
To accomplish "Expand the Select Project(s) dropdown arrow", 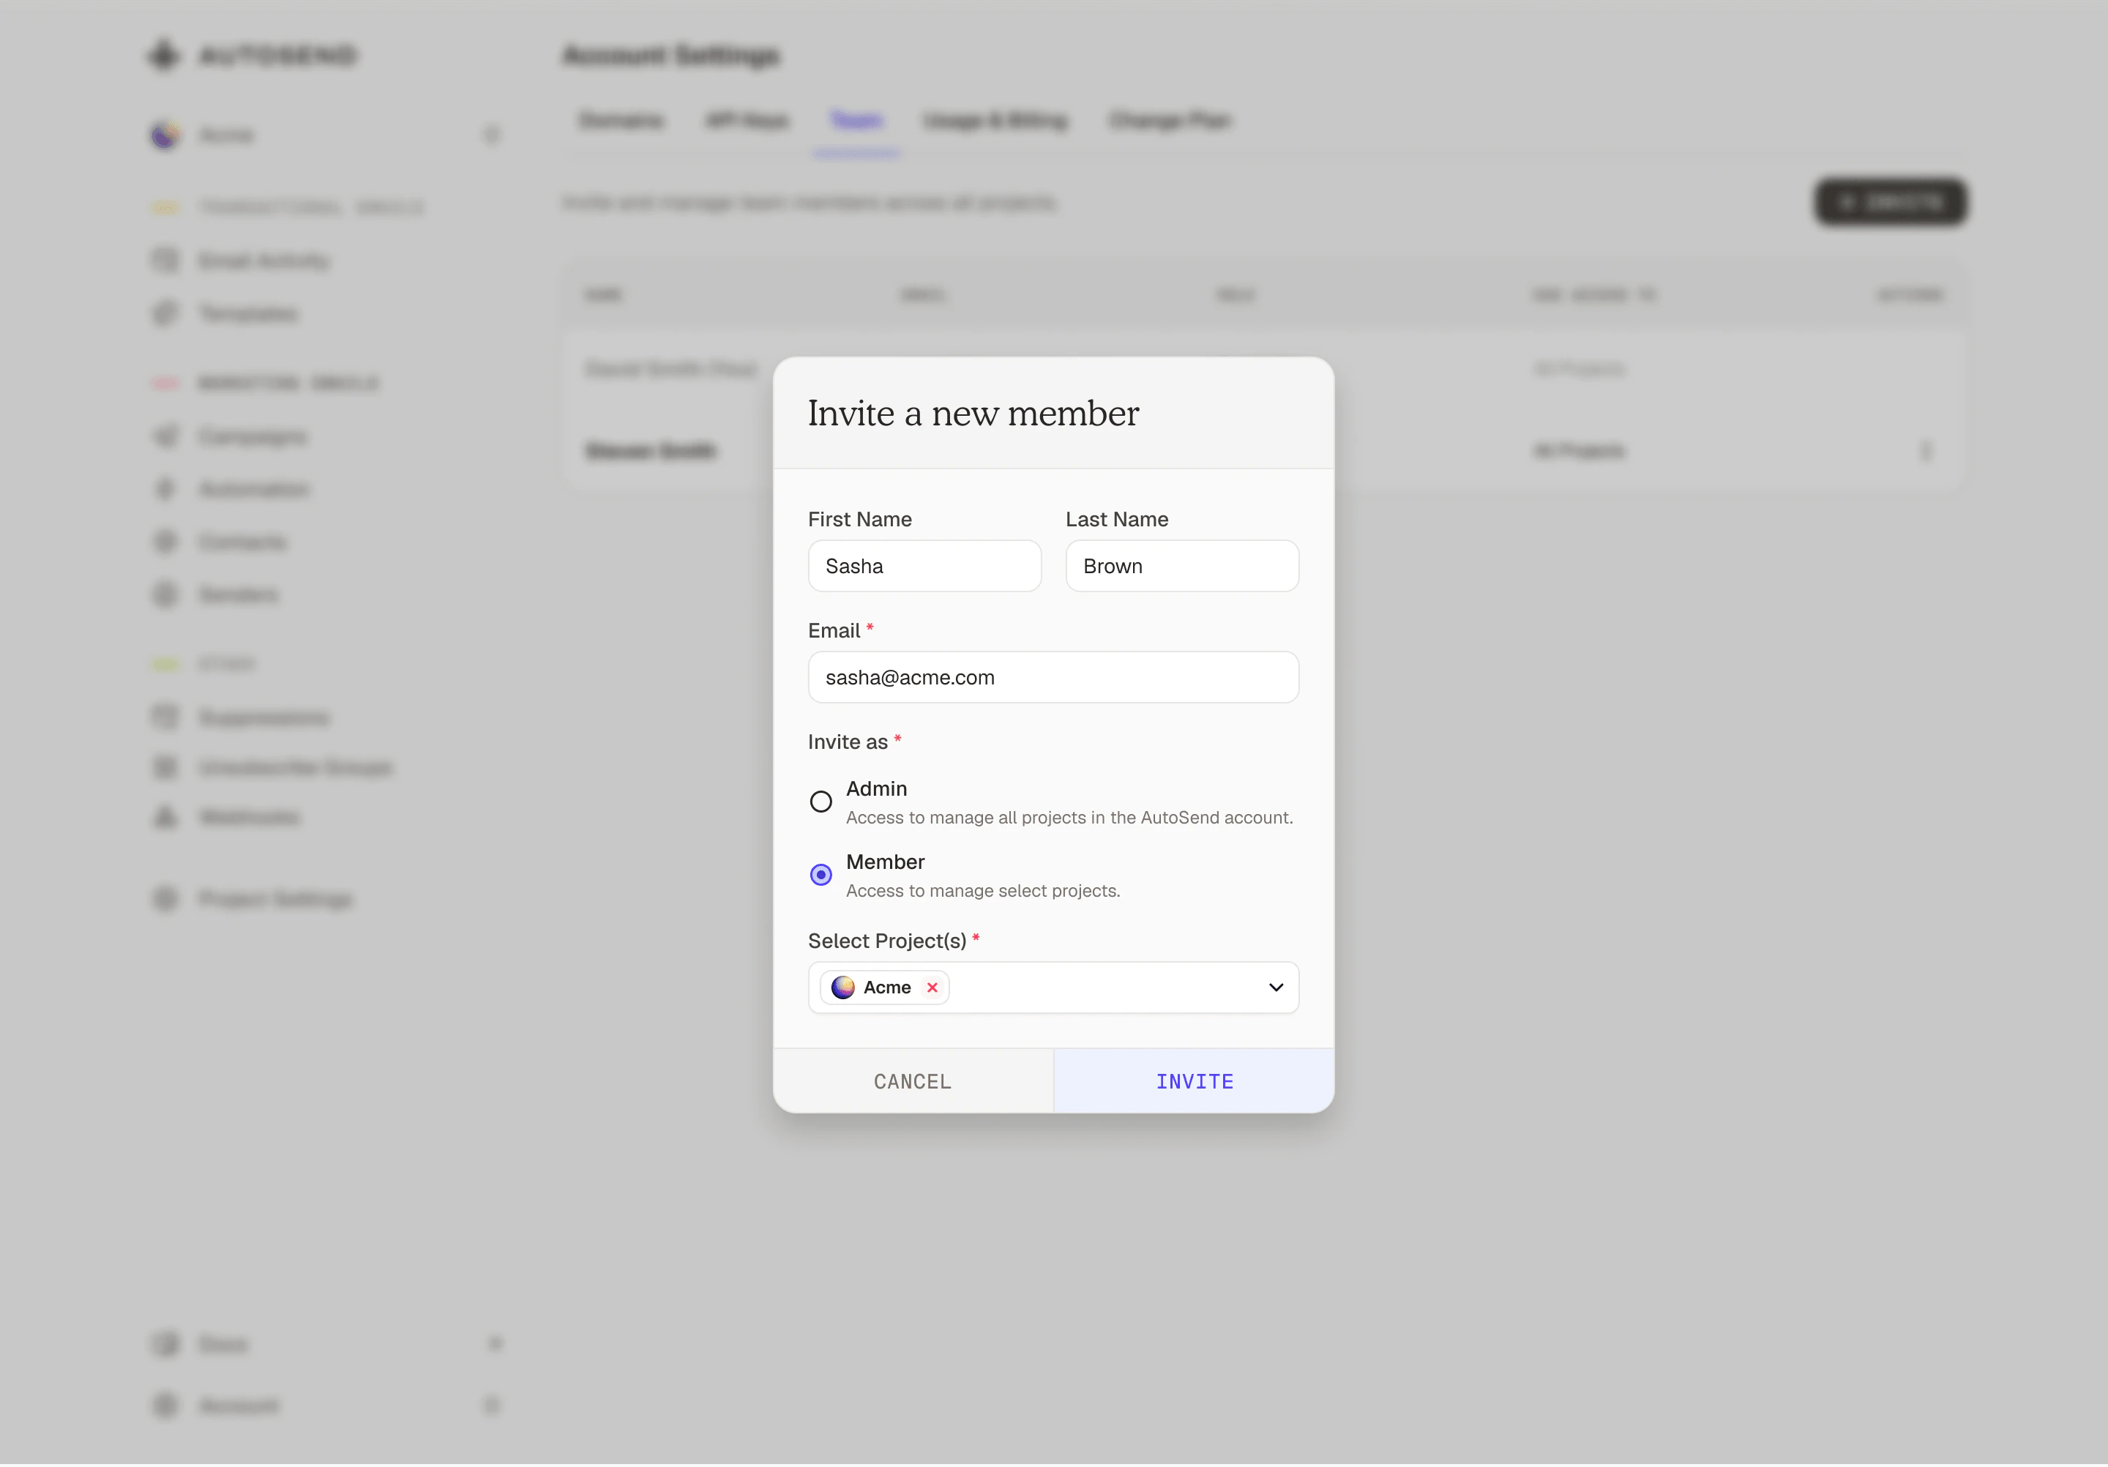I will 1275,988.
